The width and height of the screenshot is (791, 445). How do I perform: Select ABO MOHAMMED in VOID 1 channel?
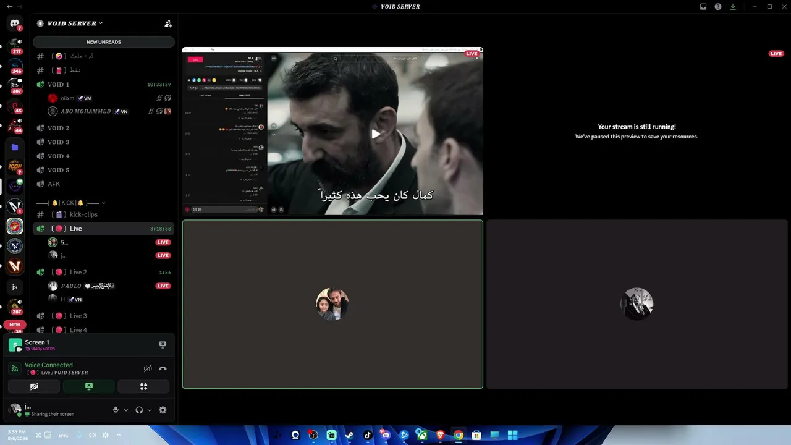click(103, 111)
